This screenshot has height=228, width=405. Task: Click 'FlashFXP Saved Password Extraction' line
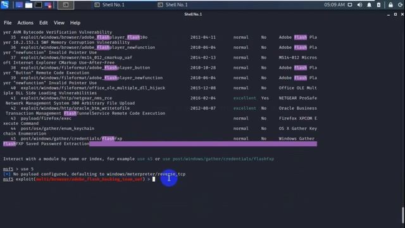coord(46,144)
